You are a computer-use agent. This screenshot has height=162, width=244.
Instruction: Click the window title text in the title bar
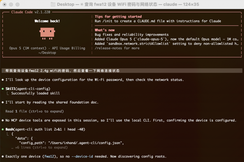coord(128,4)
